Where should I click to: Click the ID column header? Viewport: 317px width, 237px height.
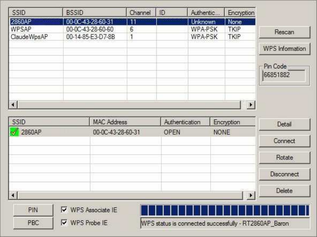coord(172,12)
